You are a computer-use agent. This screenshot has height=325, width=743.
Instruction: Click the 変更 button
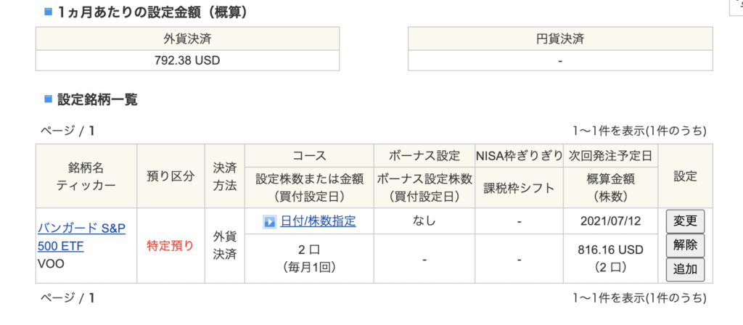(x=685, y=221)
